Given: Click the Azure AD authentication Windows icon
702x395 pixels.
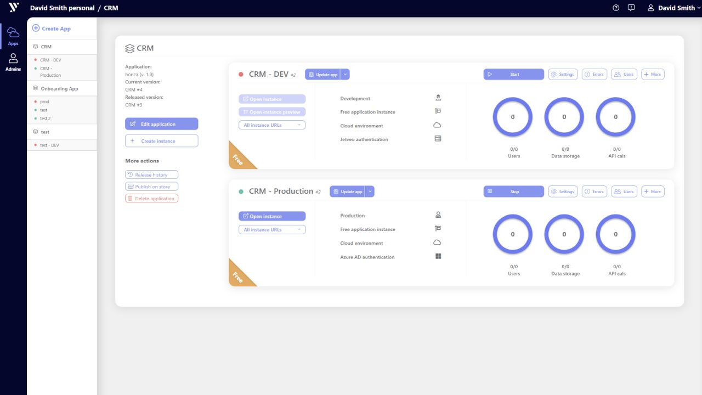Looking at the screenshot, I should (x=438, y=256).
